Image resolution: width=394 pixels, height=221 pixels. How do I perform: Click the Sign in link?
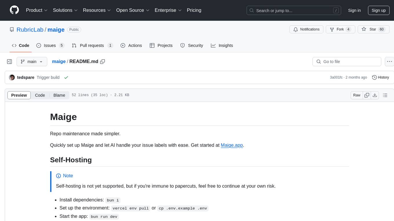click(x=354, y=10)
